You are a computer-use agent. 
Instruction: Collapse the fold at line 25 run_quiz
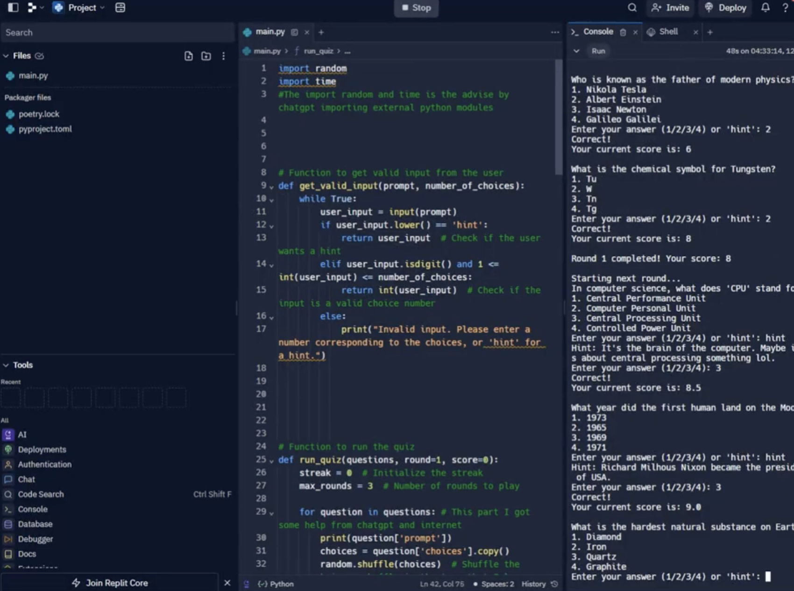pos(271,460)
